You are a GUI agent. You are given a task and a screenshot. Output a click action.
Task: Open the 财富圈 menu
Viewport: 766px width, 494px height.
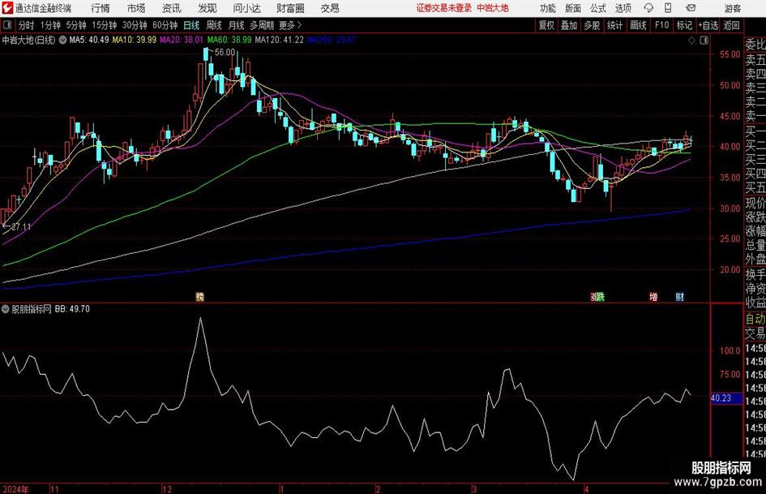pos(290,8)
